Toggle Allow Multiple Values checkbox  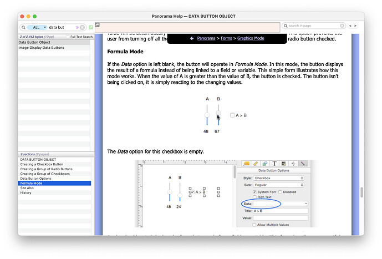254,225
